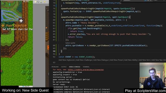Click "Add New Dialogue" code lens link

(x=101, y=60)
